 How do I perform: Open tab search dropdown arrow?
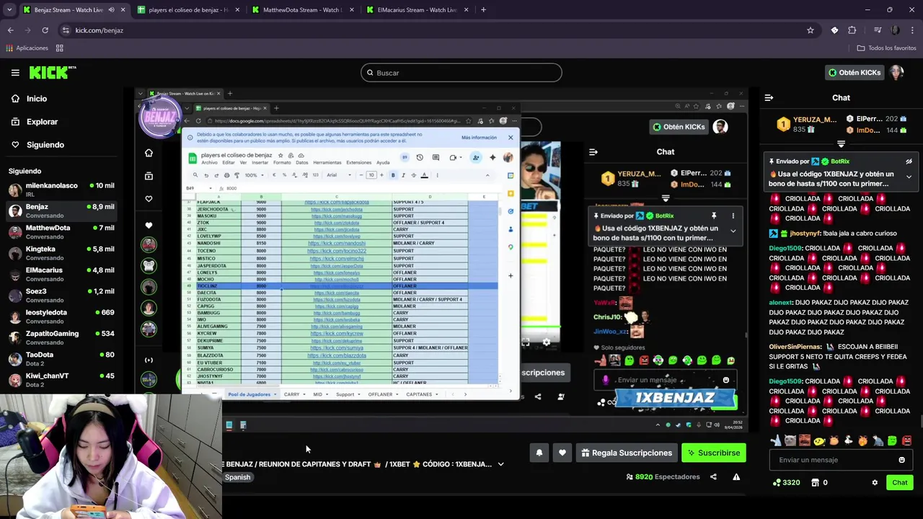click(10, 10)
